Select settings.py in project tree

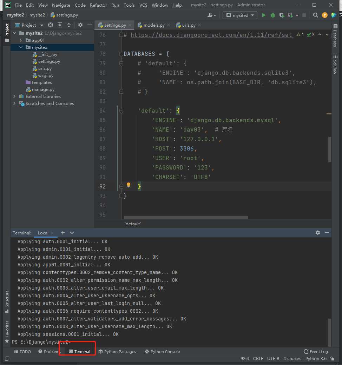[x=46, y=61]
